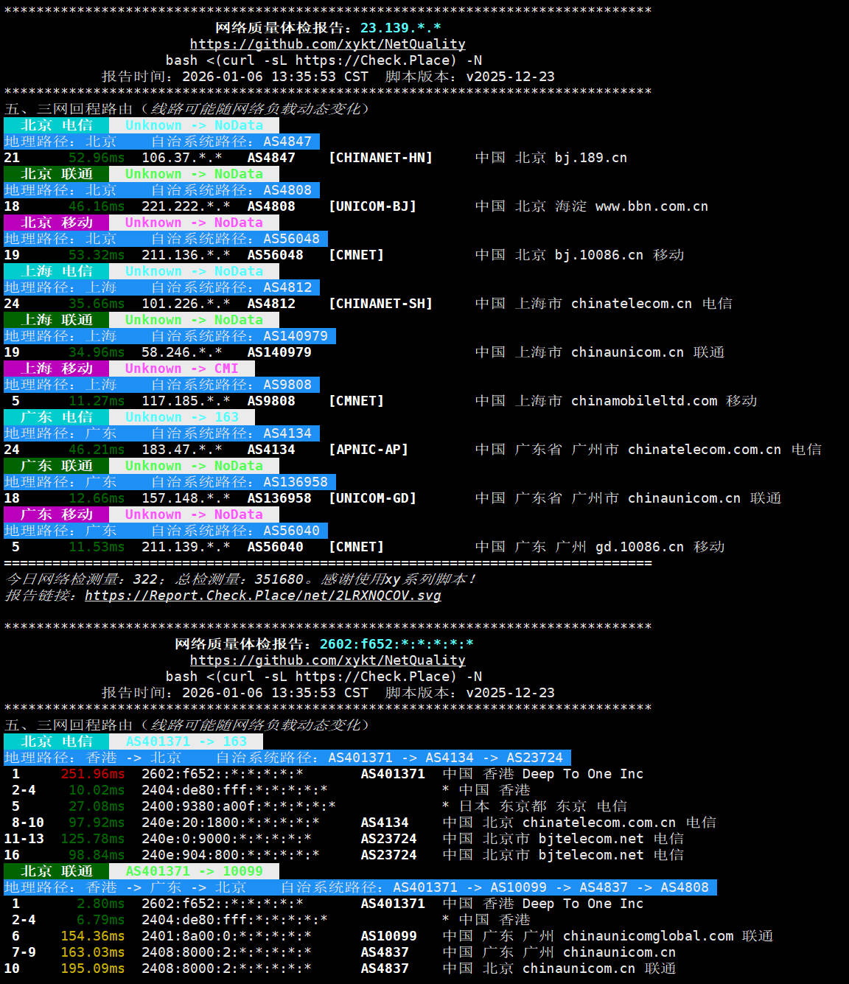849x984 pixels.
Task: Click the chinamobileltd.com hostname
Action: (x=643, y=401)
